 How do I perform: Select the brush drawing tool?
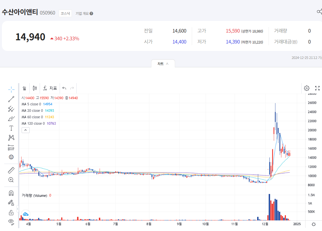click(11, 119)
